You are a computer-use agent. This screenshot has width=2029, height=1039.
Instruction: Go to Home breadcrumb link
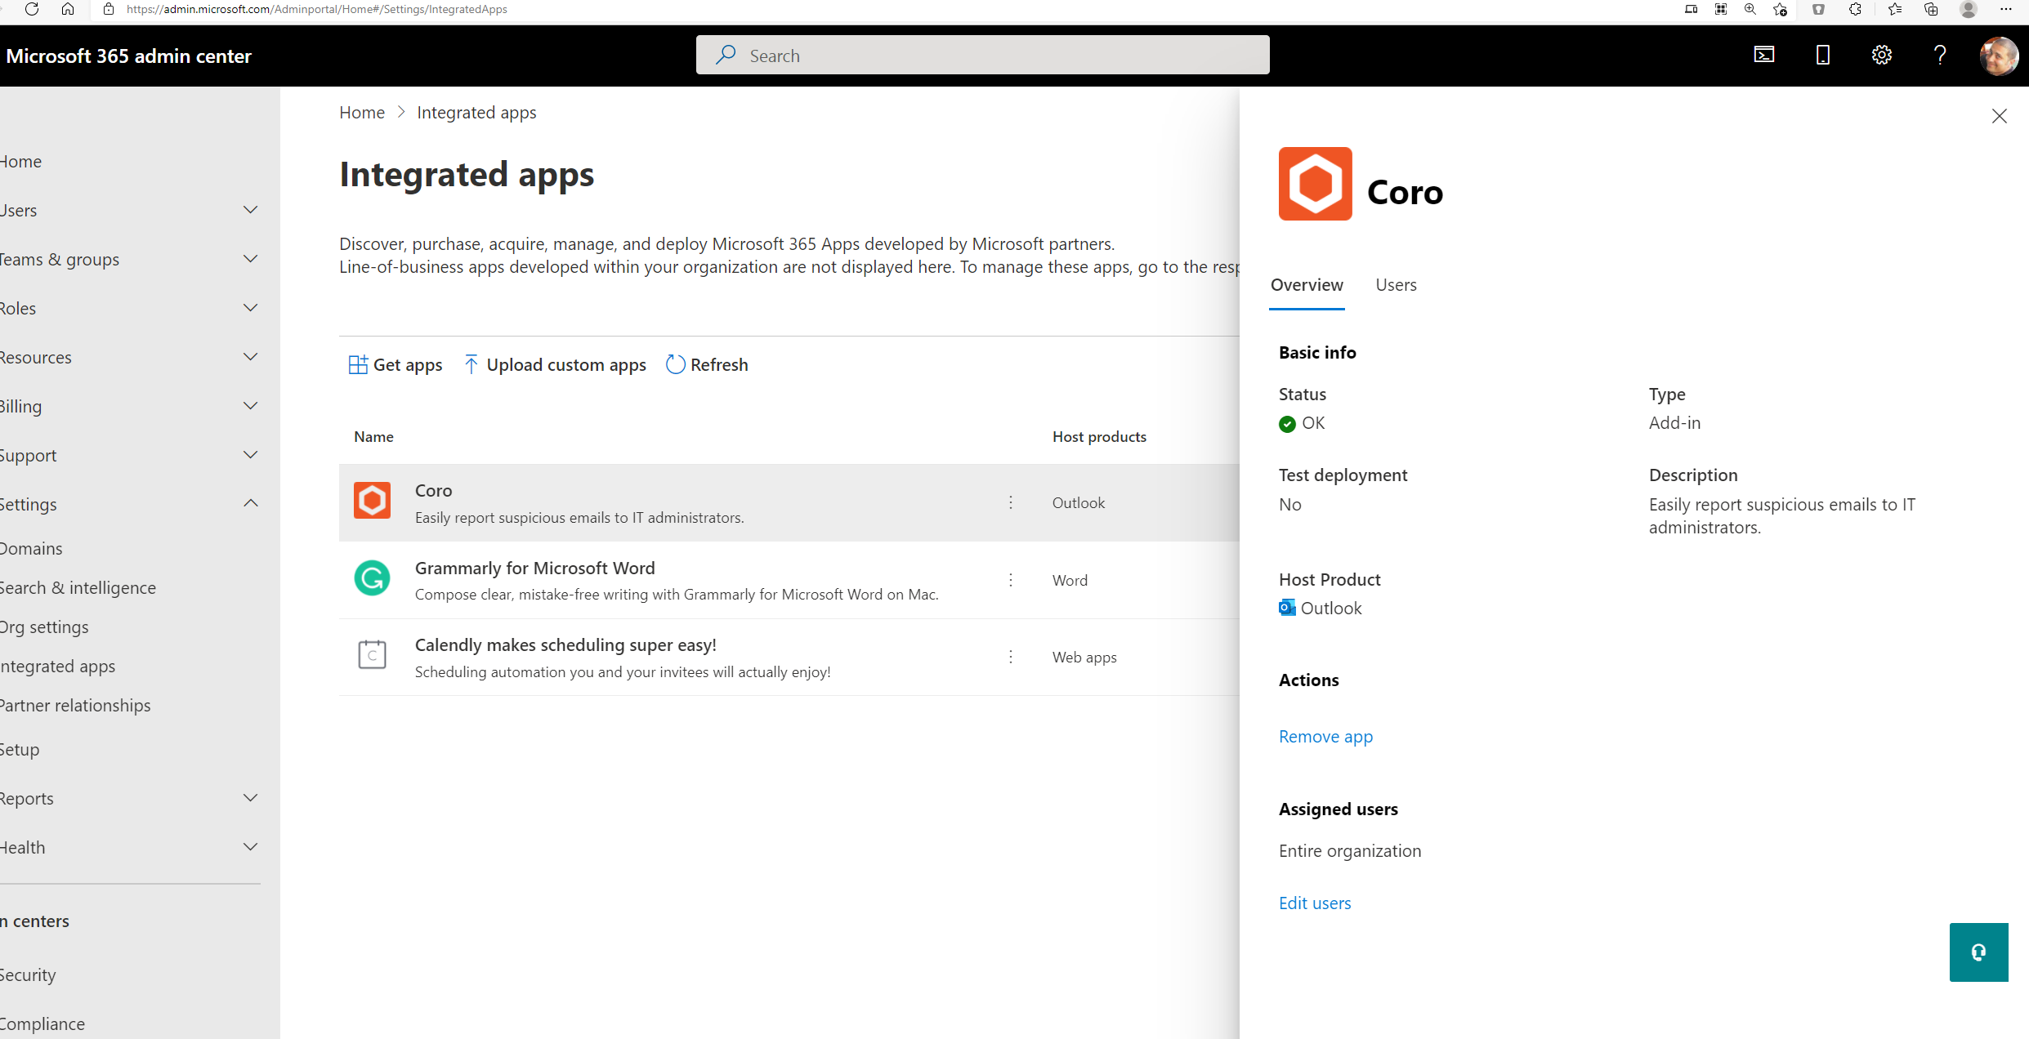click(362, 113)
